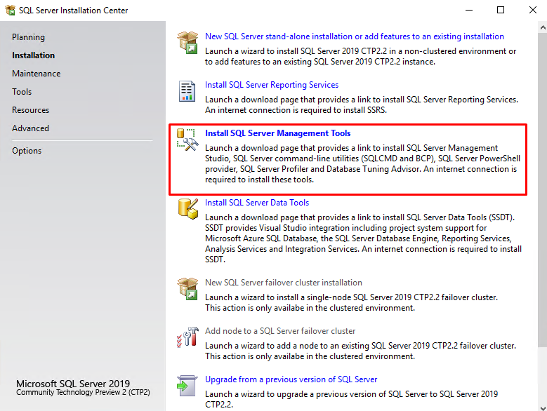The image size is (547, 411).
Task: Open the Advanced section
Action: pos(30,128)
